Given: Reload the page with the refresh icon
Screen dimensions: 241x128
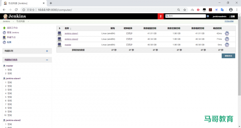Looking at the screenshot, I should pos(16,10).
